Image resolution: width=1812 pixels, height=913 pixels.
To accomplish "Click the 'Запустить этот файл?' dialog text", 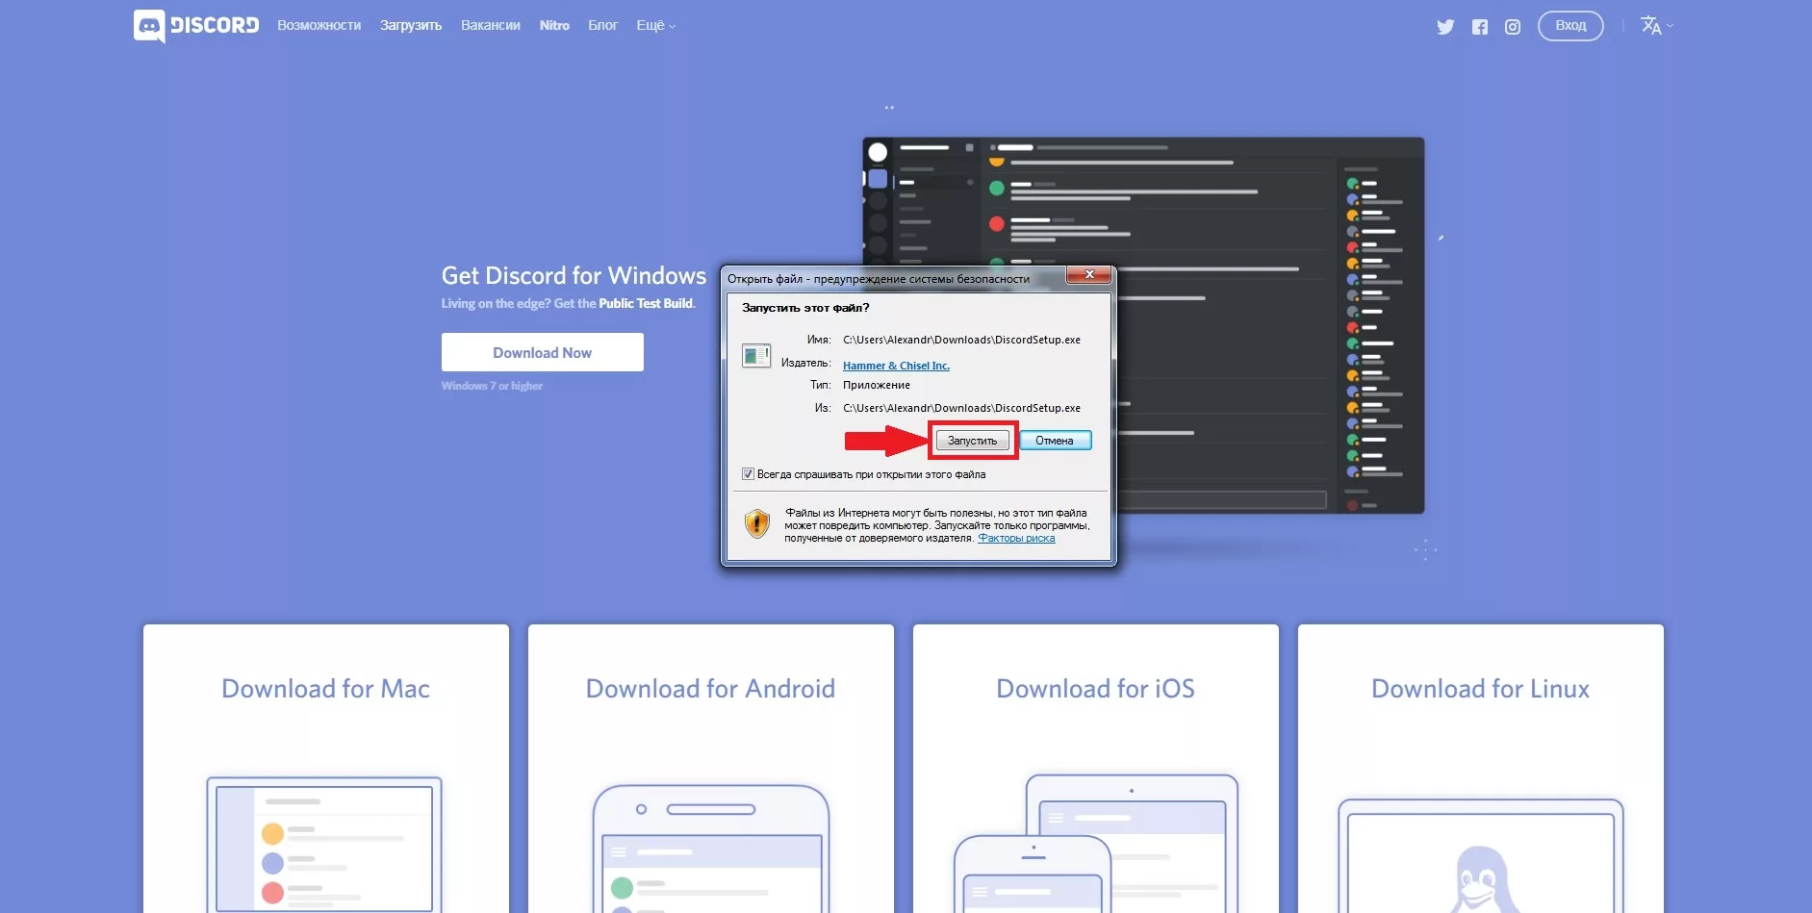I will click(x=805, y=308).
